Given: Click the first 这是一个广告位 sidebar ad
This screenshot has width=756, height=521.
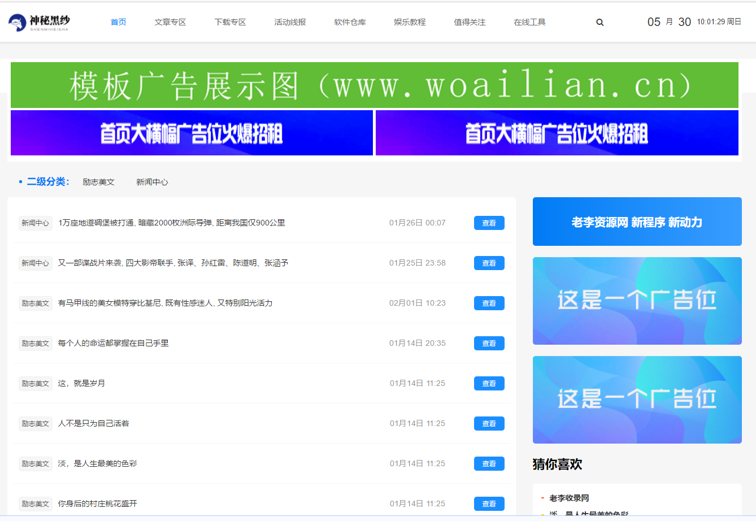Looking at the screenshot, I should click(637, 301).
